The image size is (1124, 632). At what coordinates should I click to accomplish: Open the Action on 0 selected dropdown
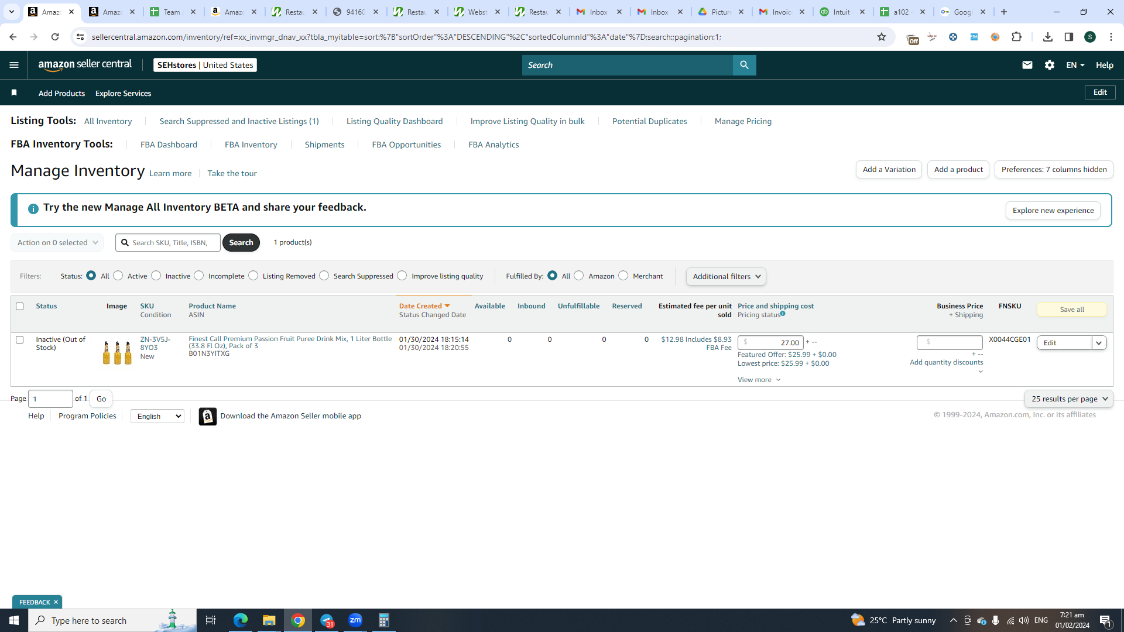click(x=57, y=242)
